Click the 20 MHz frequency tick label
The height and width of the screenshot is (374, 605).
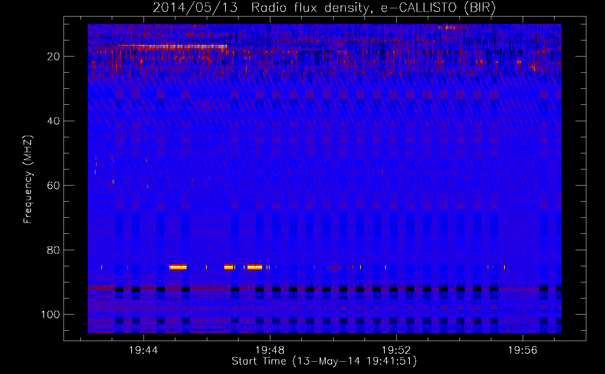pyautogui.click(x=53, y=56)
